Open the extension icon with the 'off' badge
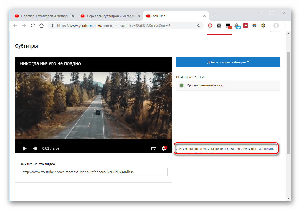This screenshot has width=300, height=210. coord(237,26)
